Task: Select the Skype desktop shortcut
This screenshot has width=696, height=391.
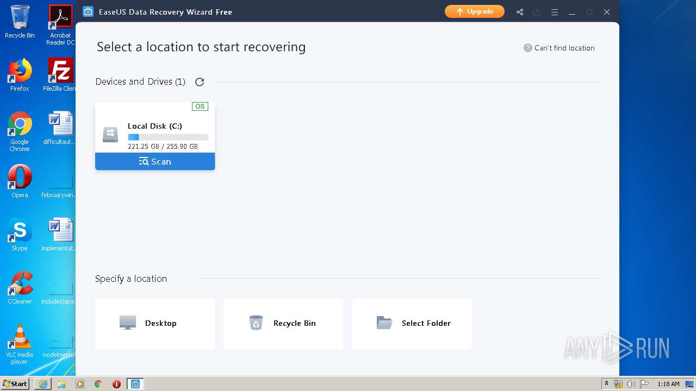Action: (x=20, y=235)
